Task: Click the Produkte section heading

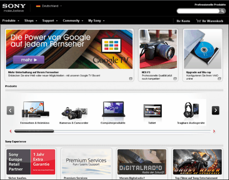Action: [x=11, y=86]
